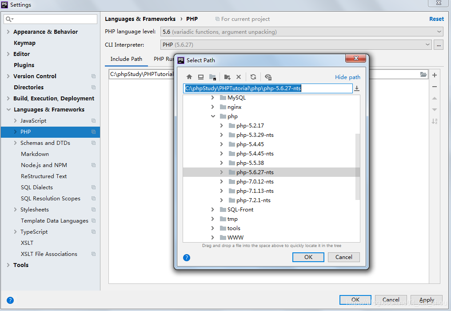
Task: Sort include paths alphabetically
Action: (x=435, y=121)
